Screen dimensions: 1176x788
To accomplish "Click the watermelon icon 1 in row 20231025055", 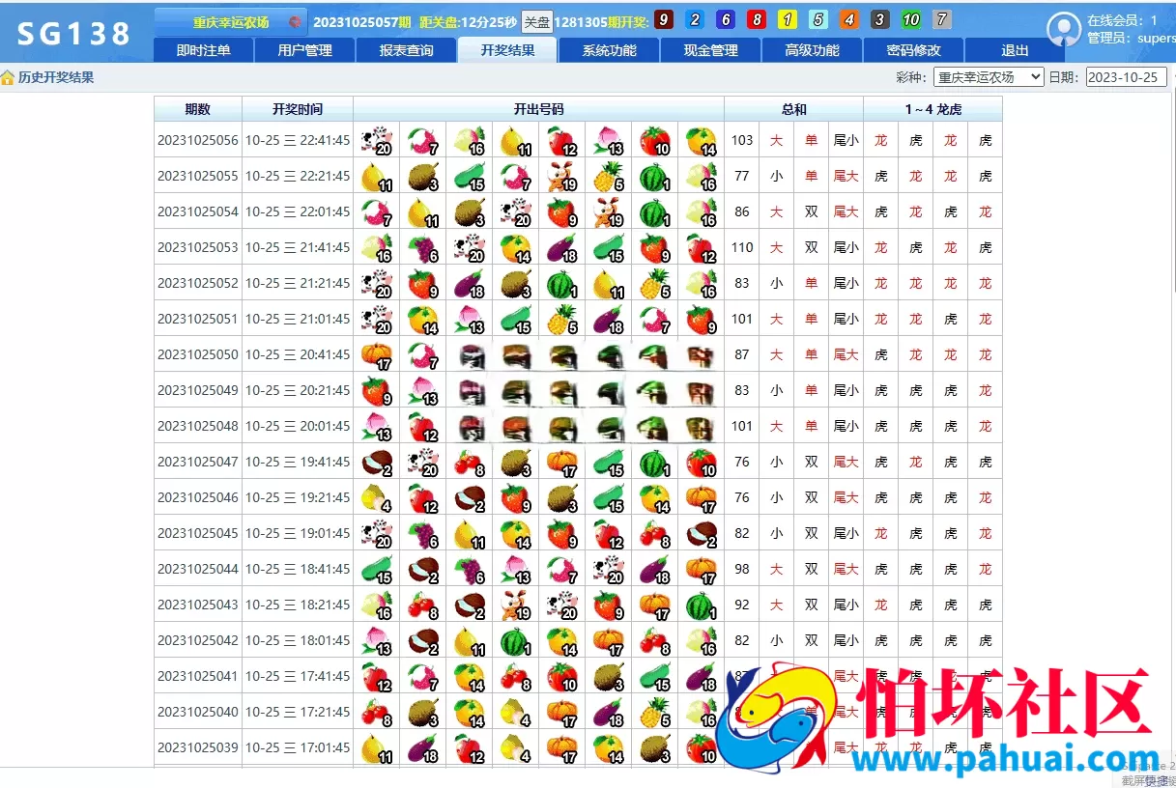I will tap(654, 177).
